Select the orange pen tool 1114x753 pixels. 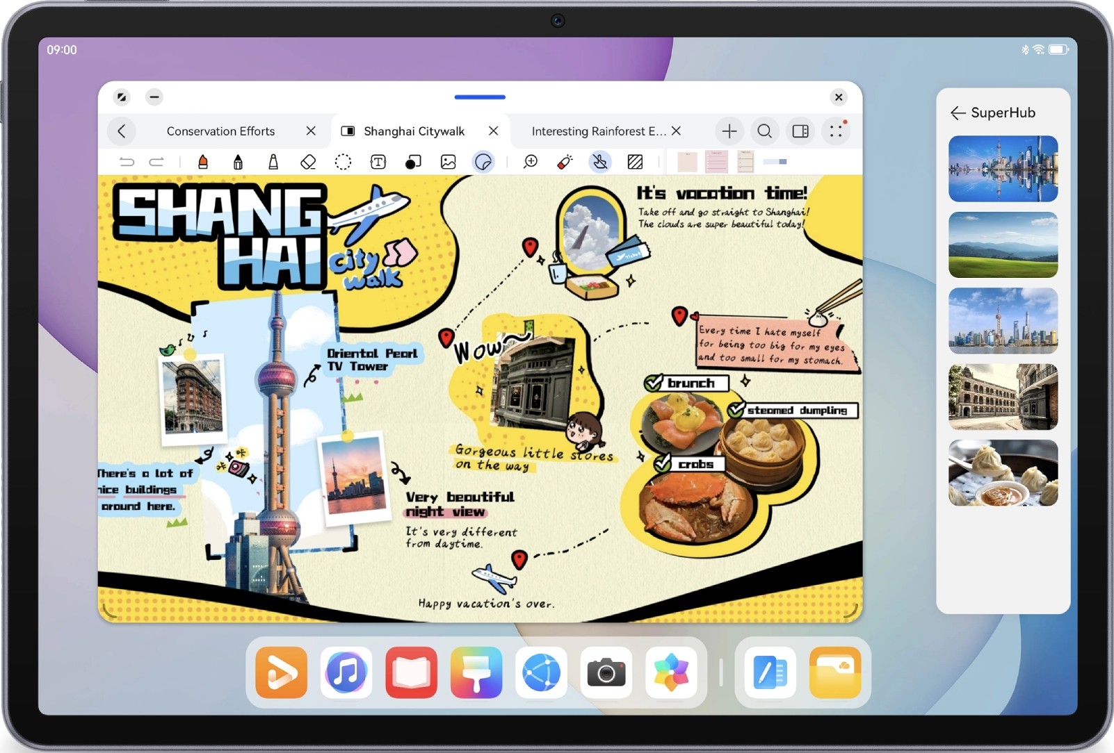tap(203, 162)
